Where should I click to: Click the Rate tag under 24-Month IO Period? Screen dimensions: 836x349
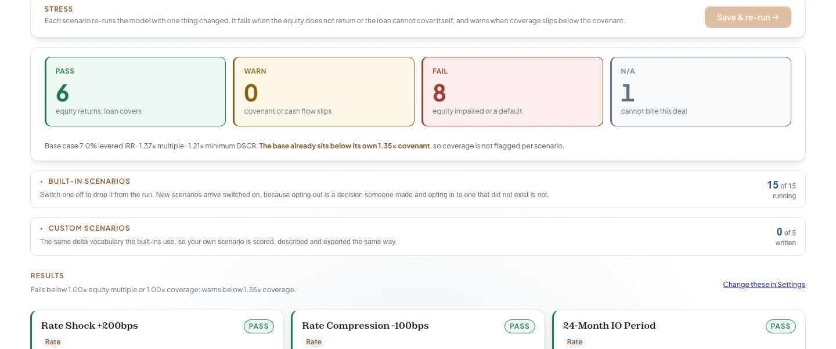575,342
